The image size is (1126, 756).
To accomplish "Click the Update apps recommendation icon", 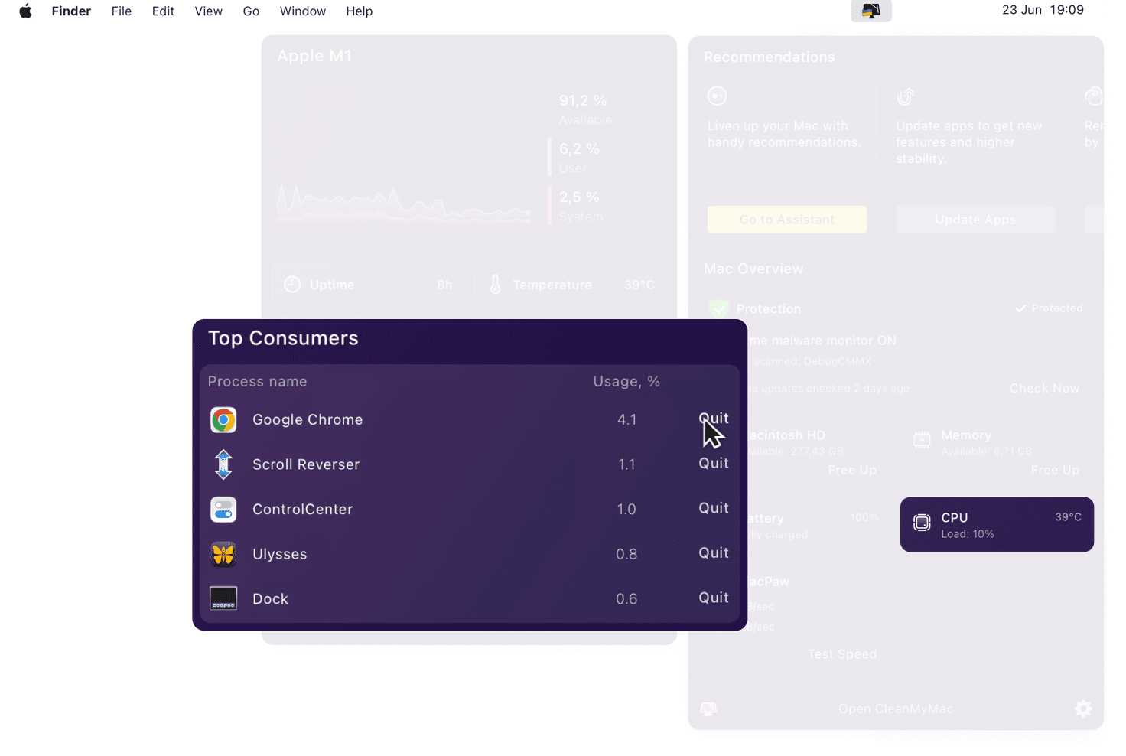I will 906,96.
